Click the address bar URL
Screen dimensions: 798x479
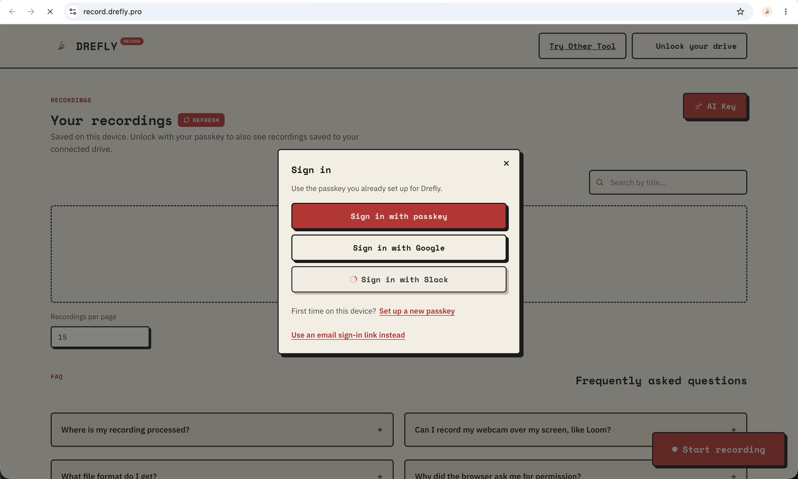click(112, 12)
